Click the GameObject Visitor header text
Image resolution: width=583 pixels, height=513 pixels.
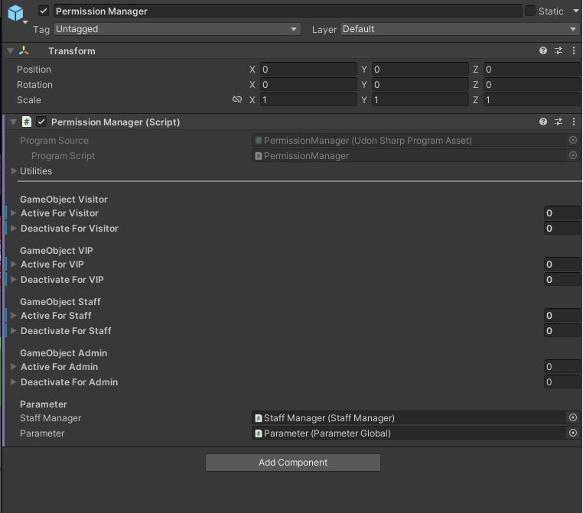pyautogui.click(x=64, y=200)
